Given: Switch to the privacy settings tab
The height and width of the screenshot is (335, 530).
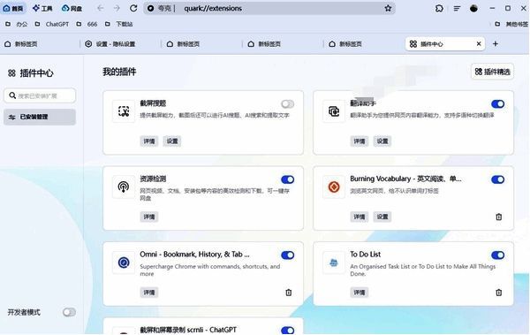Looking at the screenshot, I should click(x=120, y=44).
